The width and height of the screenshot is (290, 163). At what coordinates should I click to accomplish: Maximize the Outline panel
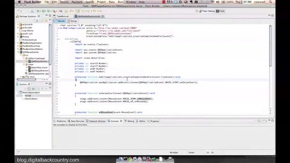coord(50,84)
